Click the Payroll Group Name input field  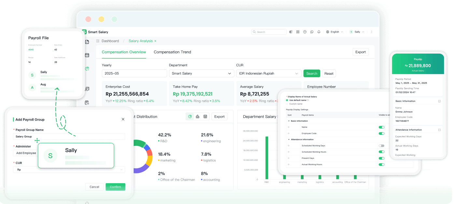tap(69, 137)
